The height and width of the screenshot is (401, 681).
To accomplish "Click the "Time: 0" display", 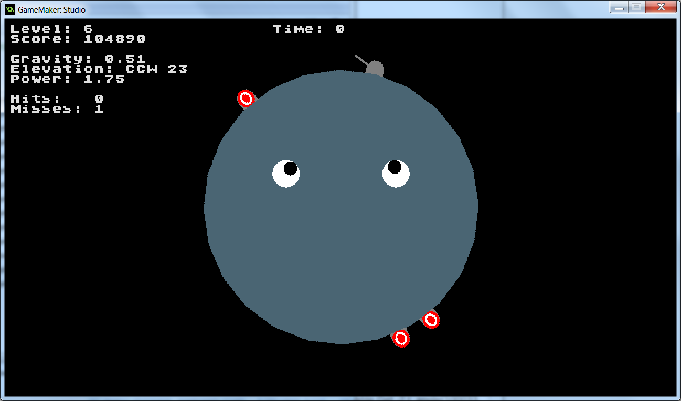I will 308,29.
